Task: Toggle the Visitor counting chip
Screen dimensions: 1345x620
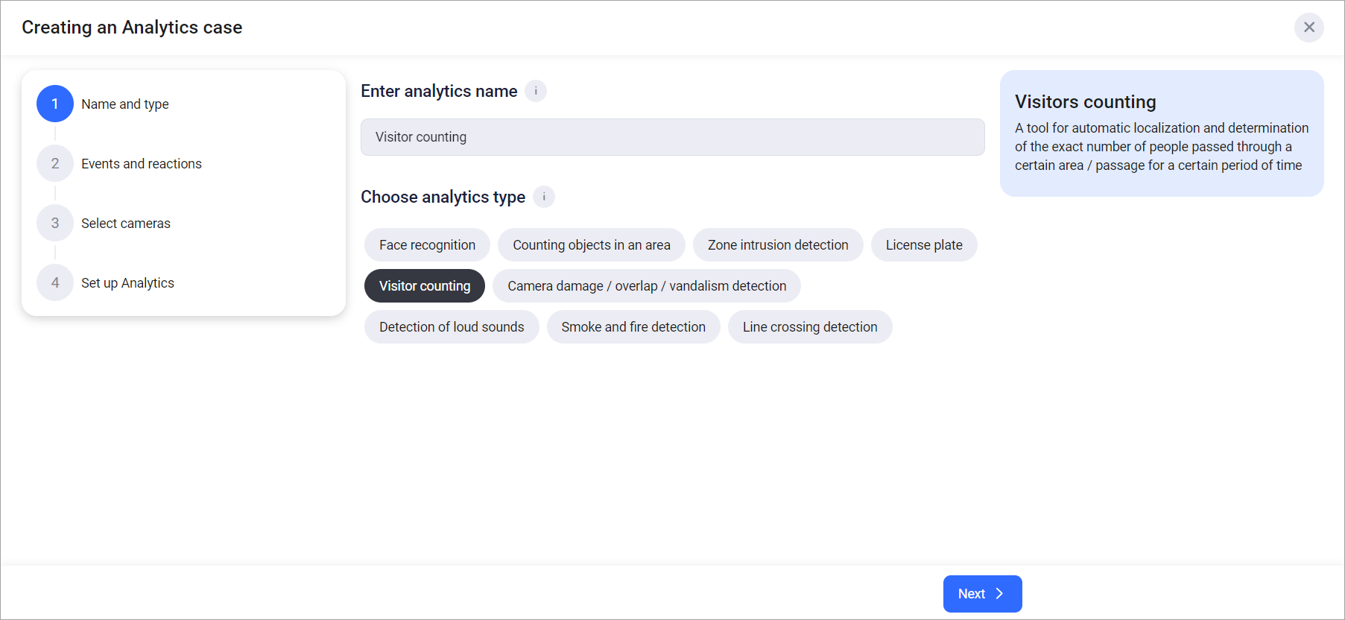Action: [x=424, y=286]
